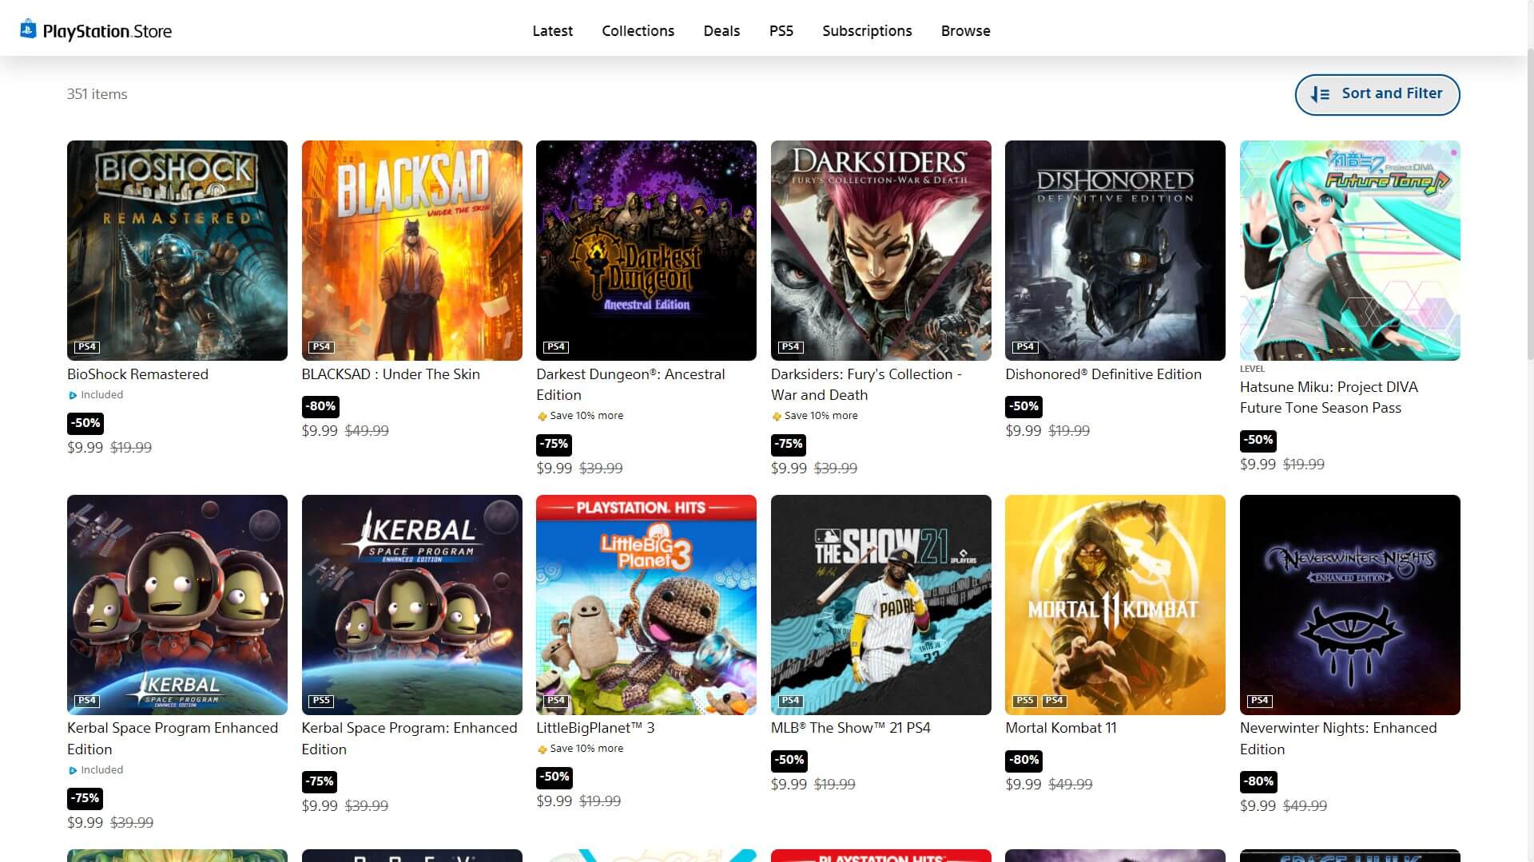1534x862 pixels.
Task: Select the Hatsune Miku Future Tone cover art
Action: tap(1349, 251)
